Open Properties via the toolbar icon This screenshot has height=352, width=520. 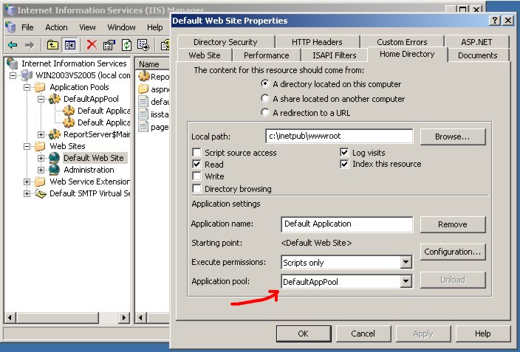click(x=109, y=45)
